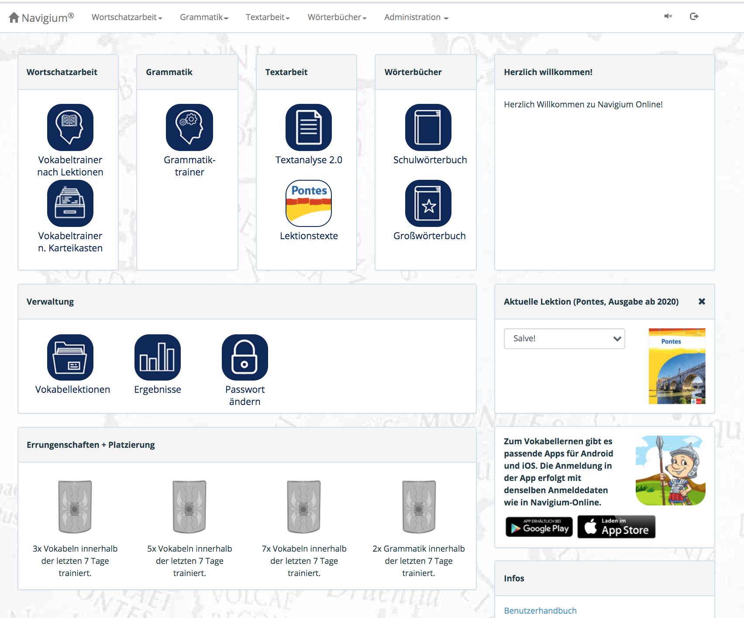Open the Salve! lesson dropdown
Screen dimensions: 744x618
click(x=564, y=339)
